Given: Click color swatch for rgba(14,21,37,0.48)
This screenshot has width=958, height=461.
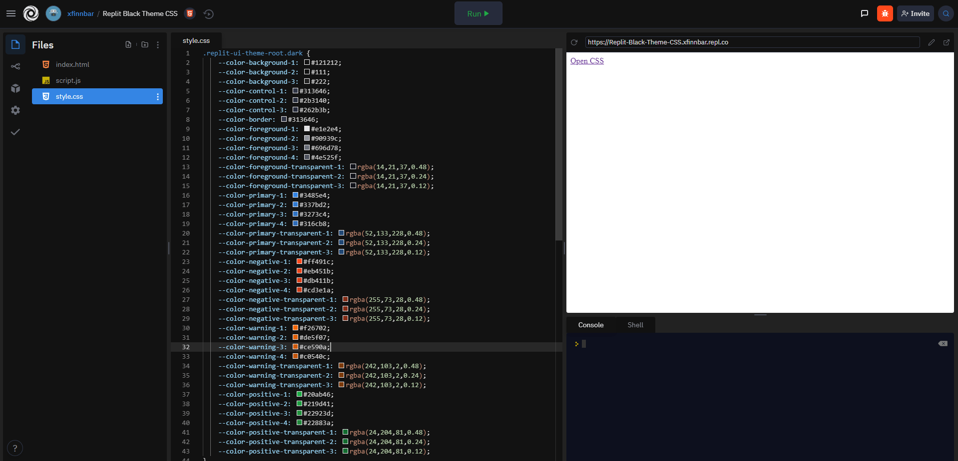Looking at the screenshot, I should pos(353,167).
